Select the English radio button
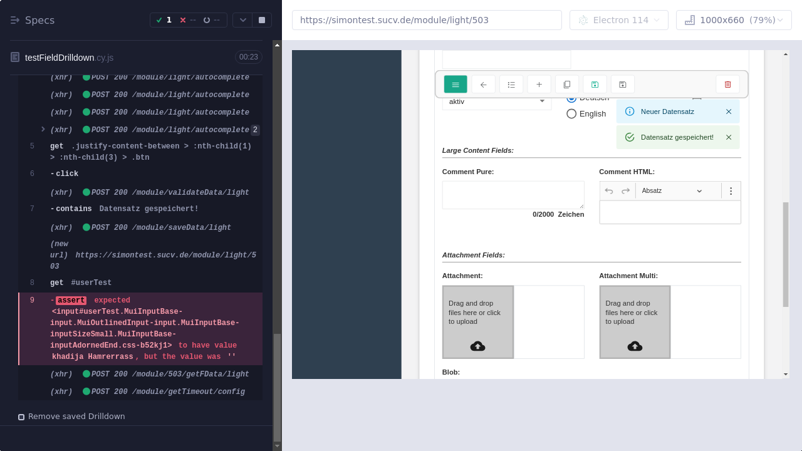 571,114
